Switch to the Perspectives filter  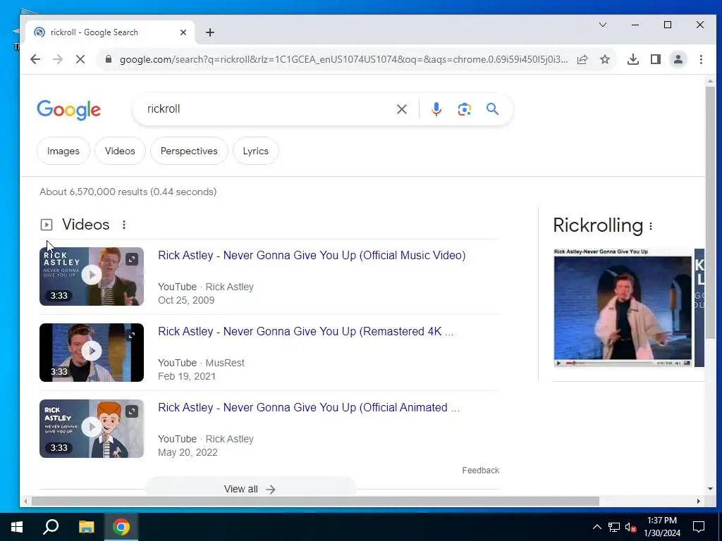[x=189, y=151]
